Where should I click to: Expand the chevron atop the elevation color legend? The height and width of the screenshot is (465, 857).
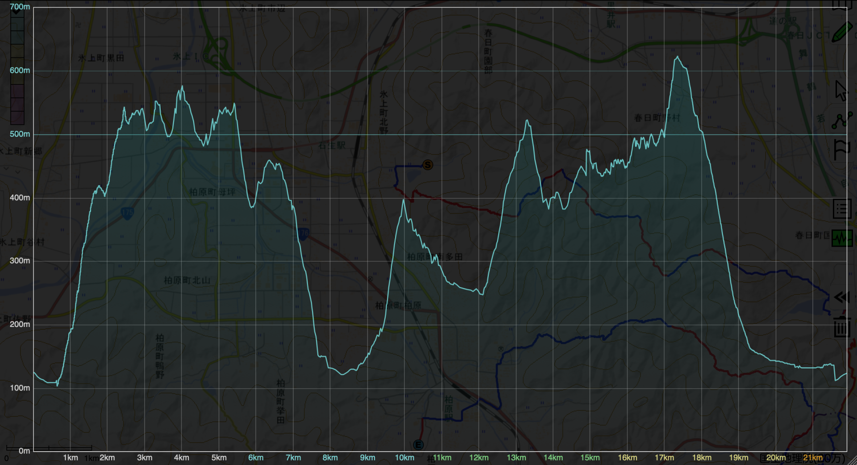point(17,11)
